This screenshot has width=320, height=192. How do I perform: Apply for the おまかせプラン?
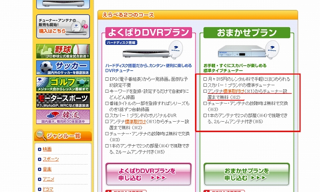tap(246, 174)
